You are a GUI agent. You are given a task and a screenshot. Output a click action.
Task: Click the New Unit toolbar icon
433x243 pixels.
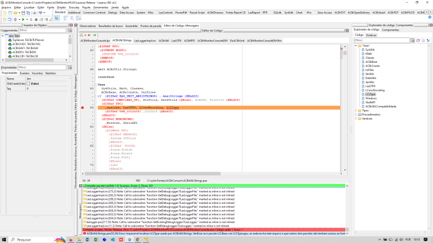(5, 13)
